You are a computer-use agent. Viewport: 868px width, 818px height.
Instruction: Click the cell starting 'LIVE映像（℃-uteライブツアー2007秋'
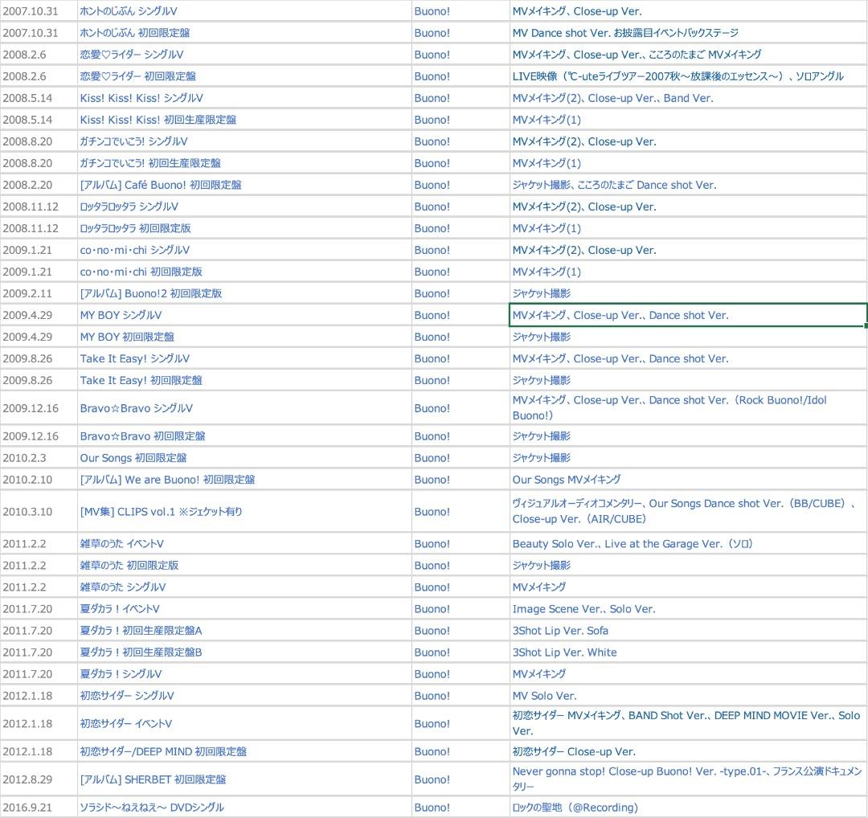pyautogui.click(x=688, y=76)
